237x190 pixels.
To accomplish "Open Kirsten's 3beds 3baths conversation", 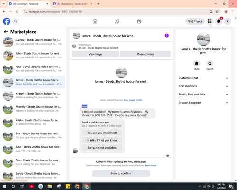I will point(33,95).
